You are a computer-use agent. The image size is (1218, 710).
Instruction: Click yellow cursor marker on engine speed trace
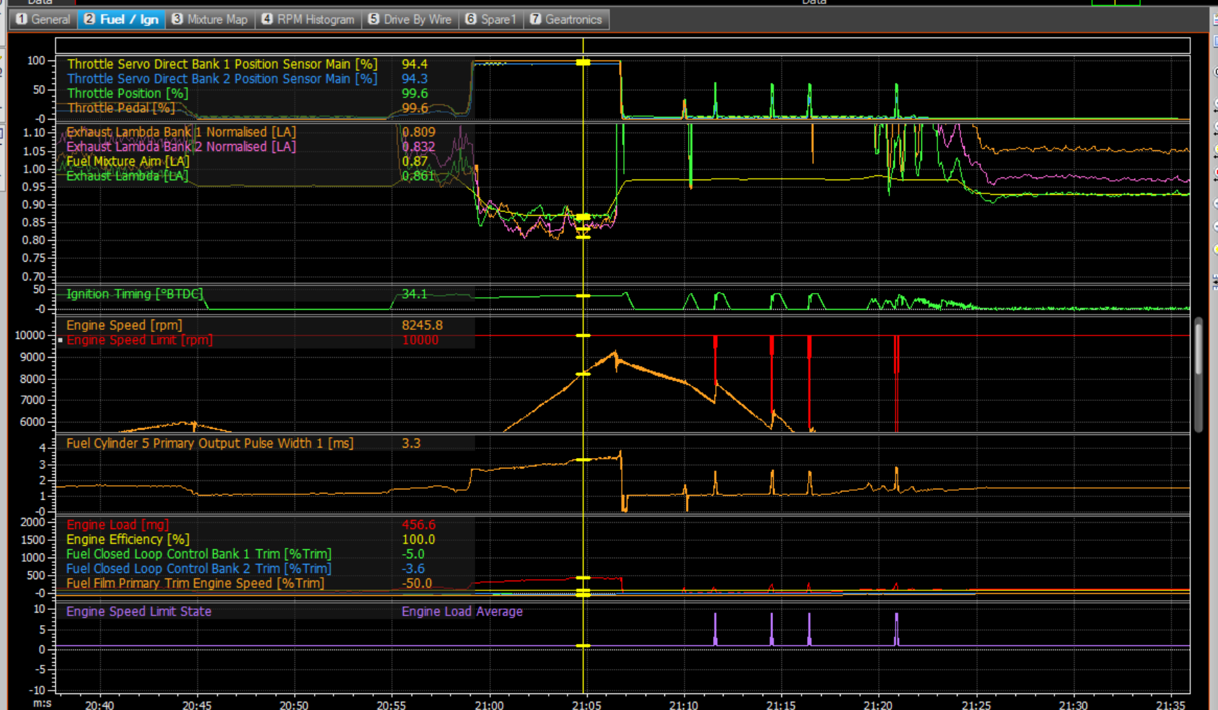pos(583,374)
